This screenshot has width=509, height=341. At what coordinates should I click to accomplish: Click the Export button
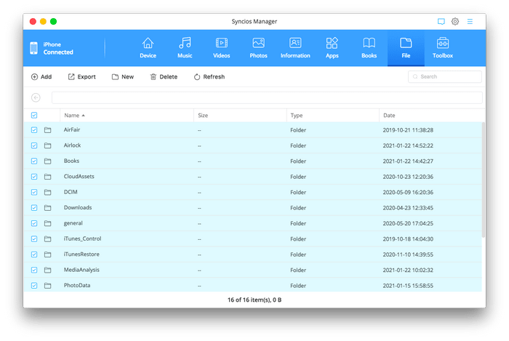pyautogui.click(x=81, y=77)
